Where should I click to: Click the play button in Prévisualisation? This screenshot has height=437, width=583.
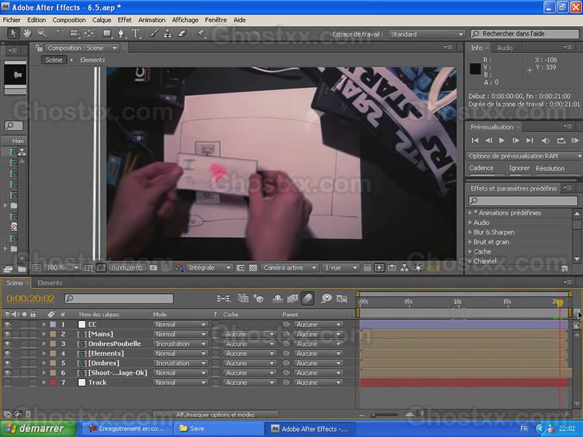(x=502, y=140)
